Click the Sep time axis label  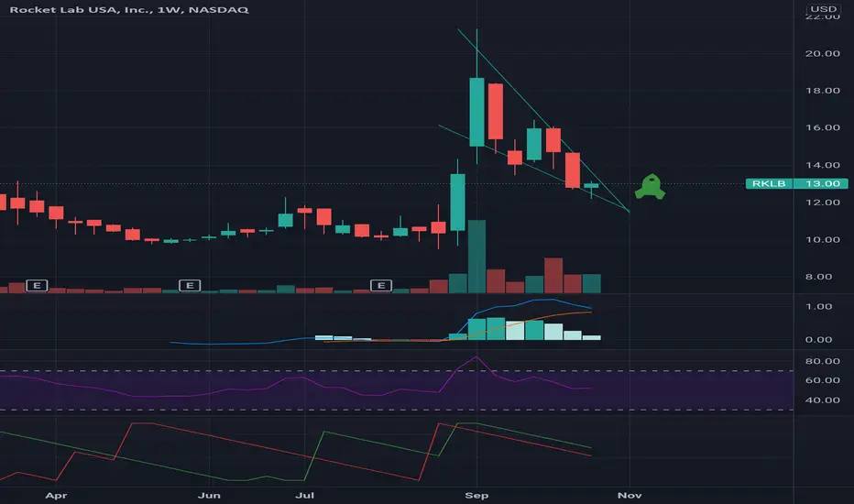pyautogui.click(x=476, y=495)
